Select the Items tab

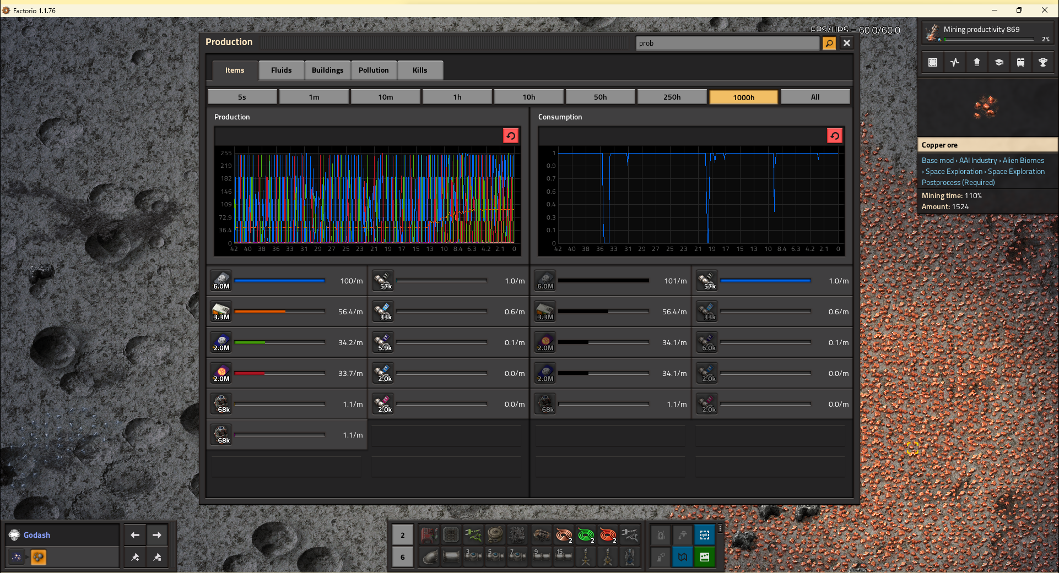235,70
